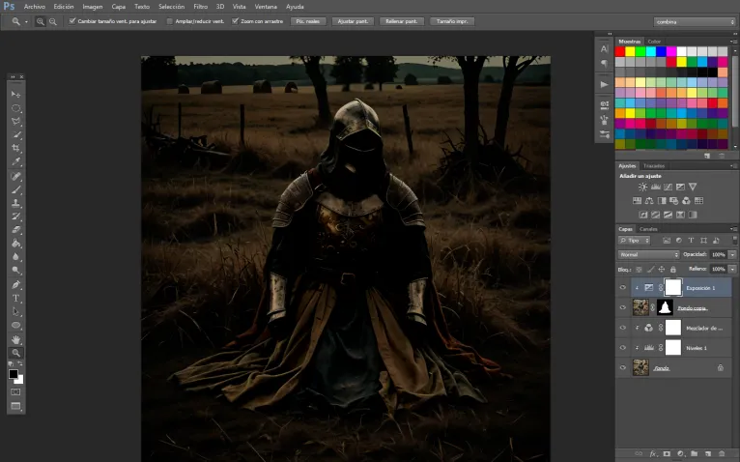740x462 pixels.
Task: Toggle 'Zoom con arrastre' checkbox
Action: [x=235, y=21]
